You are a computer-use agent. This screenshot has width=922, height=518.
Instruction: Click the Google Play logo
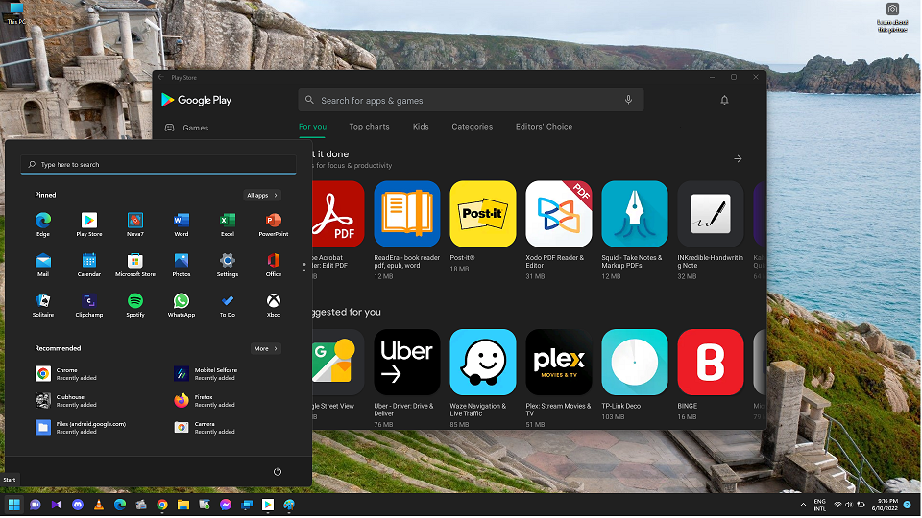point(196,100)
